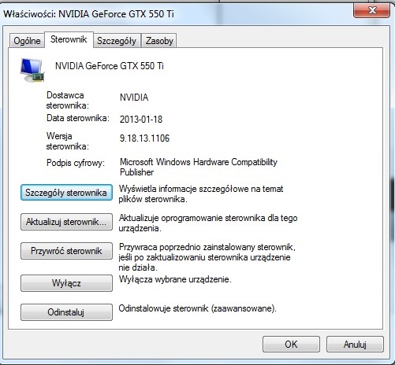
Task: Click the Odinstalowuje sterownik description text
Action: (x=198, y=308)
